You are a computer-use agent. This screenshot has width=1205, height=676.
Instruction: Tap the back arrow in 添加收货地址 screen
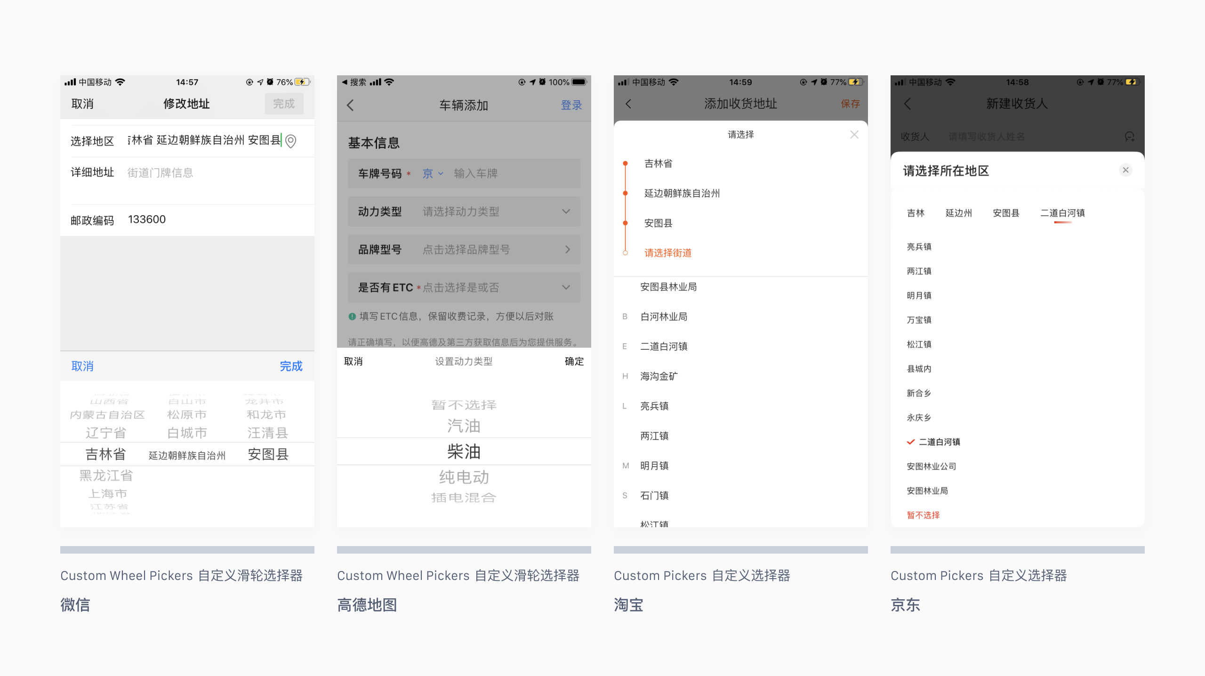628,104
